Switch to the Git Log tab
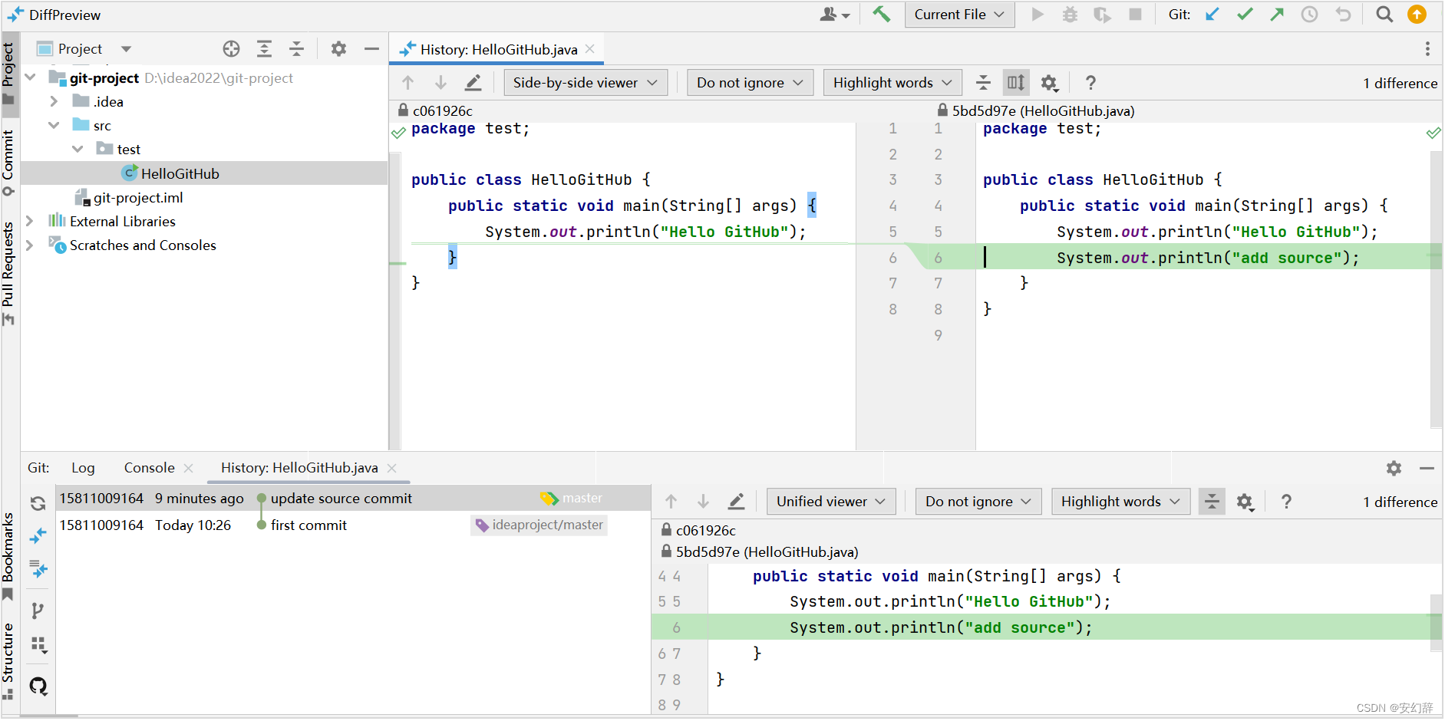 coord(83,468)
